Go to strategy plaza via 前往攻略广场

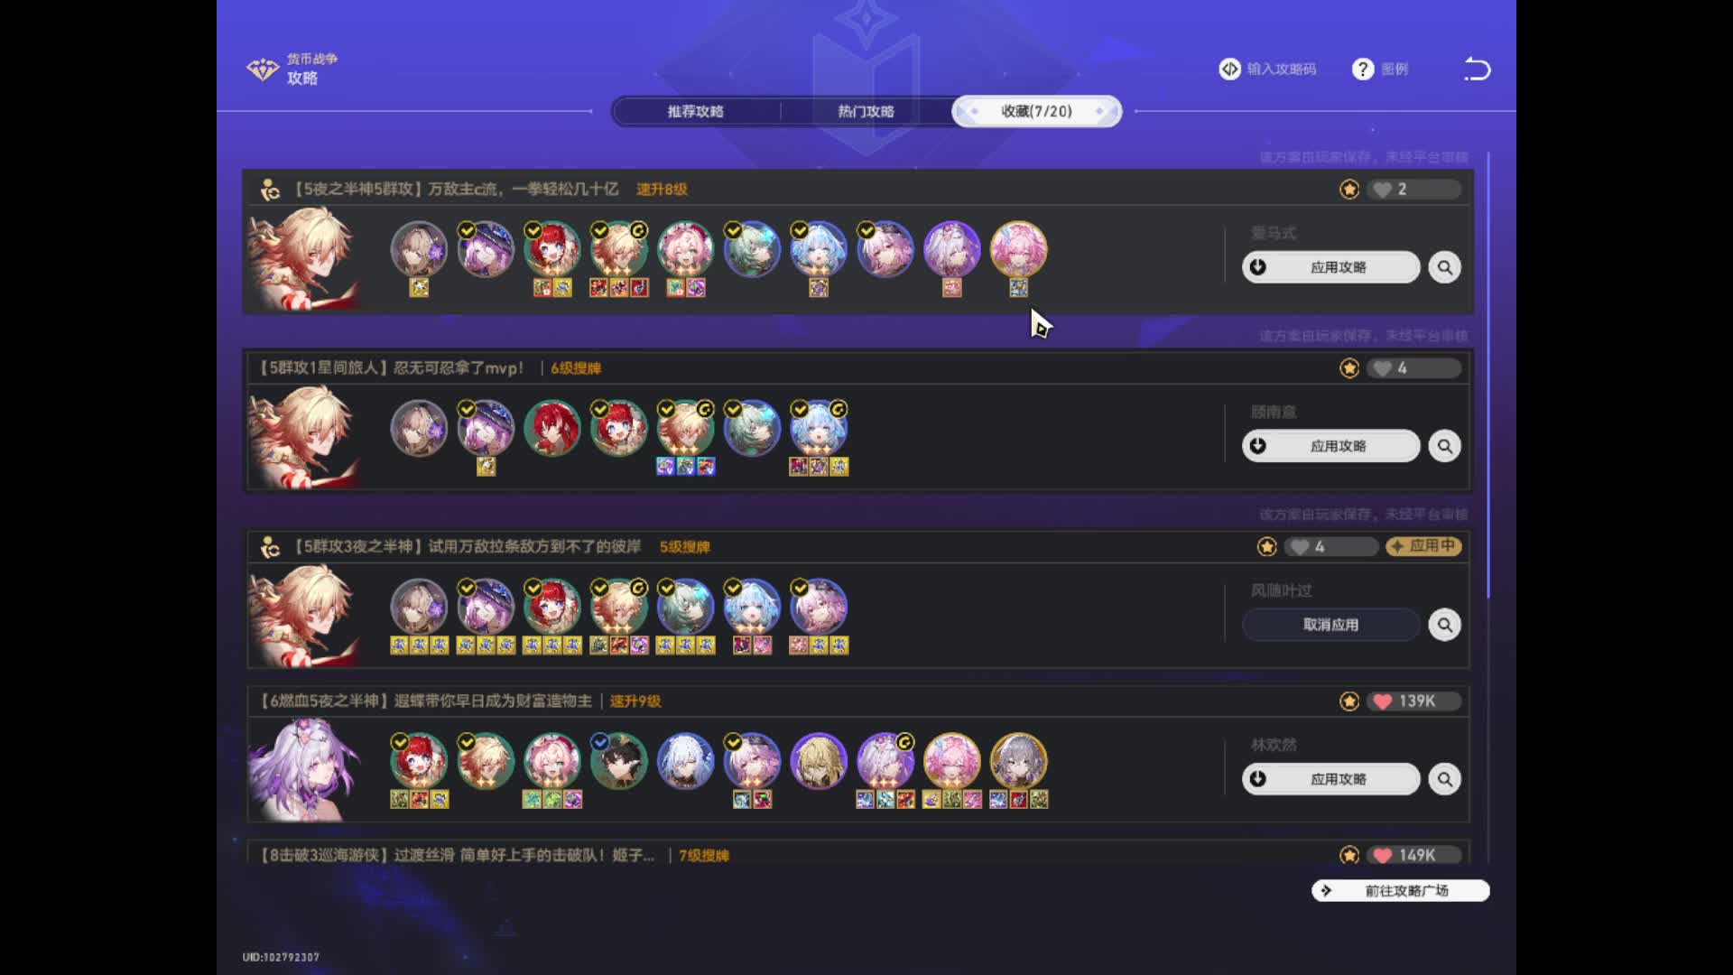[1400, 891]
